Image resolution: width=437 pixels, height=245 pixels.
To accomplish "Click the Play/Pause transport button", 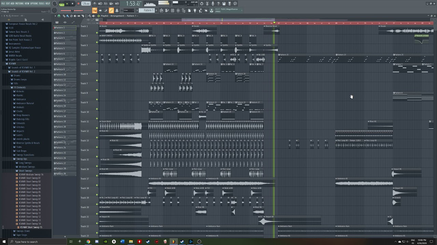I will click(67, 3).
